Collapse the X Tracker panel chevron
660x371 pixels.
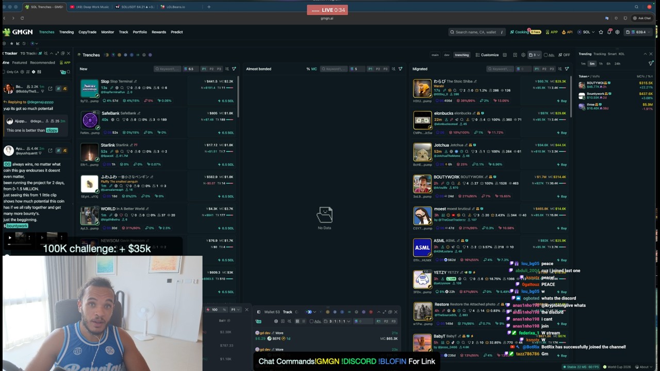(x=51, y=53)
